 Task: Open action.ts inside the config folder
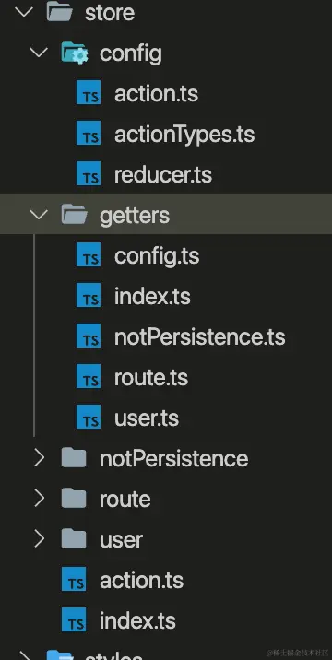tap(156, 94)
